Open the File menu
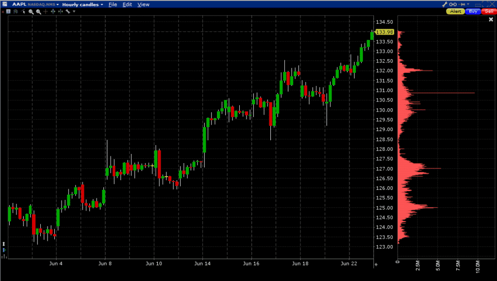The width and height of the screenshot is (497, 281). [113, 4]
